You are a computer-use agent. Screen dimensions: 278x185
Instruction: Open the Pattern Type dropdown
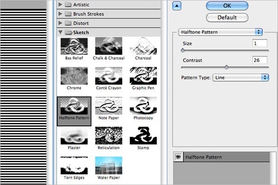(x=240, y=77)
